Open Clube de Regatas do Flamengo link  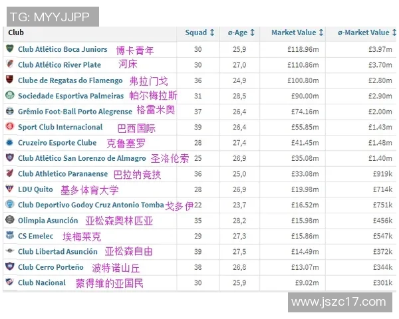click(70, 80)
